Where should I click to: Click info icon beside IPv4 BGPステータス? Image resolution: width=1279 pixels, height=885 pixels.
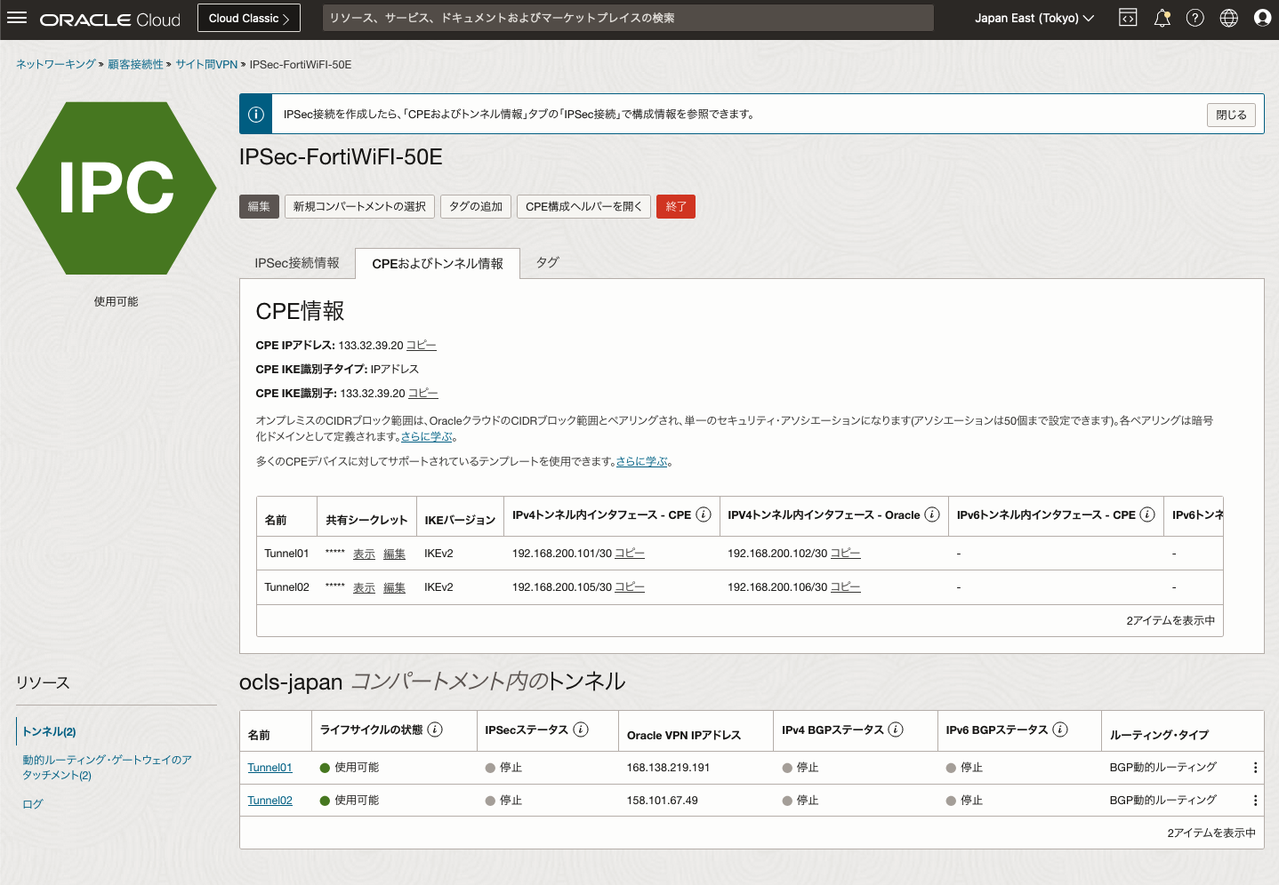coord(896,730)
